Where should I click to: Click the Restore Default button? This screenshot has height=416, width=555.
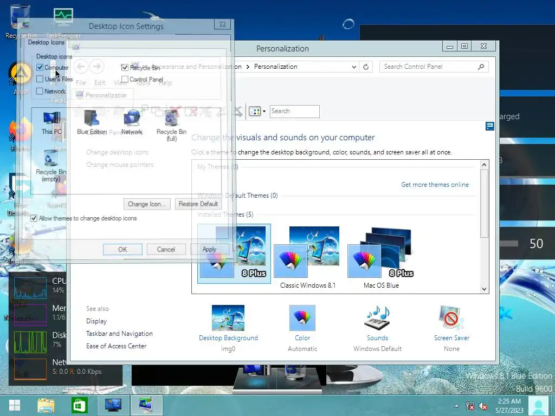(198, 204)
